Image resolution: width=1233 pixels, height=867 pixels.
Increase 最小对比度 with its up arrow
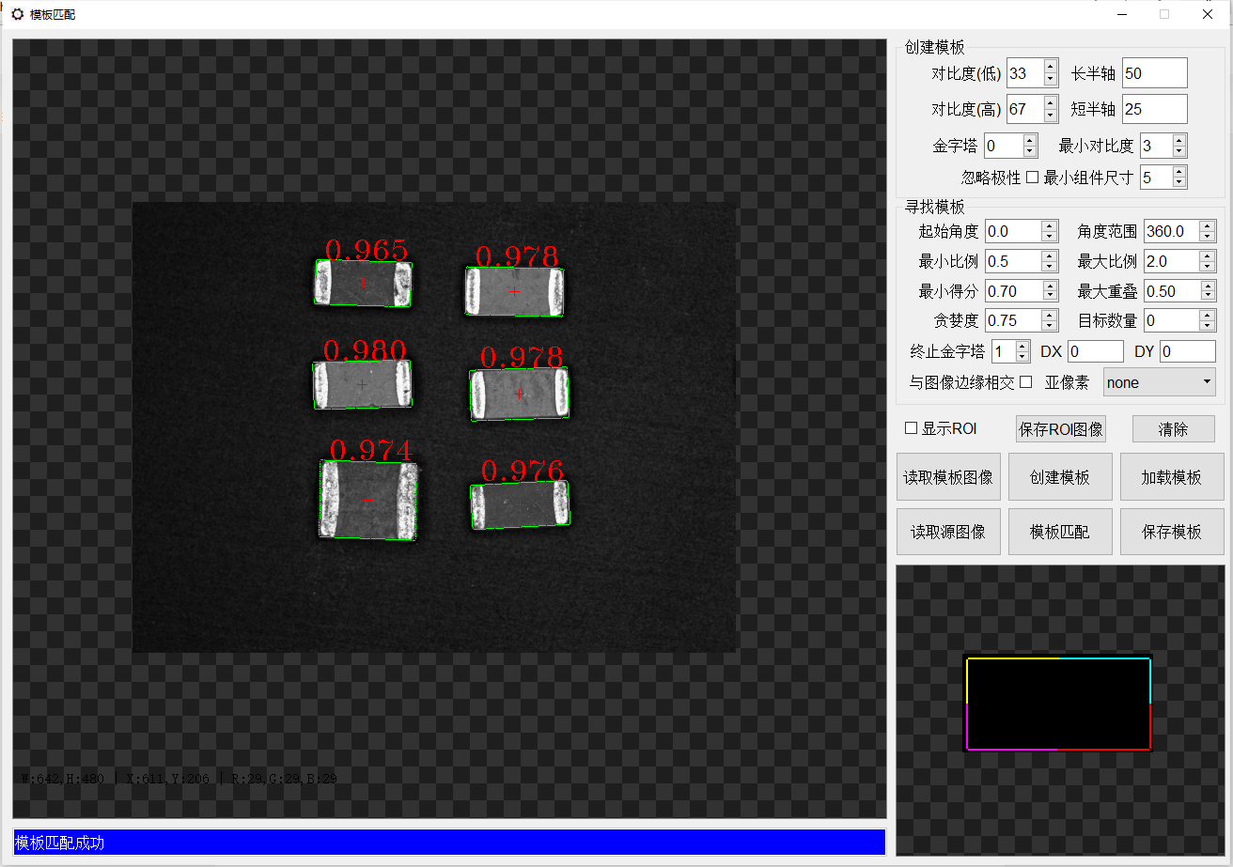click(x=1178, y=140)
